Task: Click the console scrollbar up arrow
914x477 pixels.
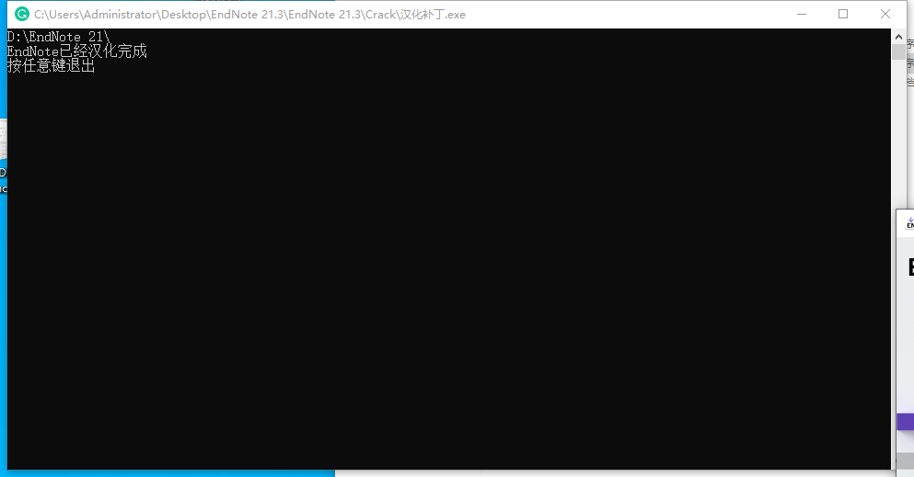Action: tap(898, 37)
